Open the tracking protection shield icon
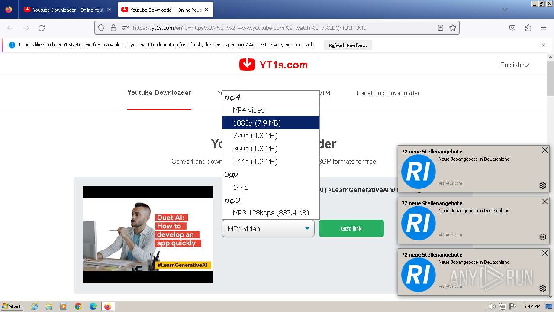The width and height of the screenshot is (554, 312). pos(101,28)
